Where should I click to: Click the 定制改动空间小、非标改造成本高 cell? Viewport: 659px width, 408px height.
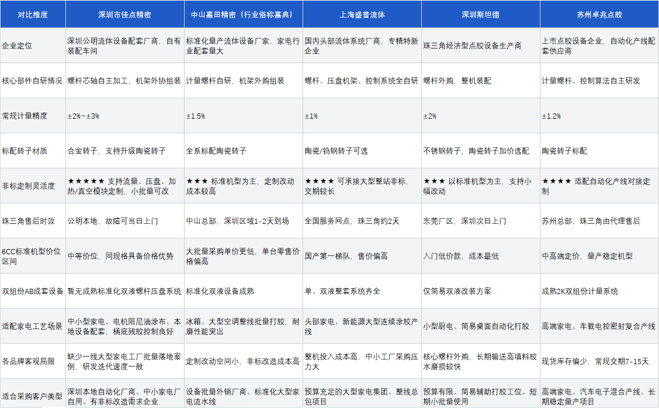click(x=244, y=361)
